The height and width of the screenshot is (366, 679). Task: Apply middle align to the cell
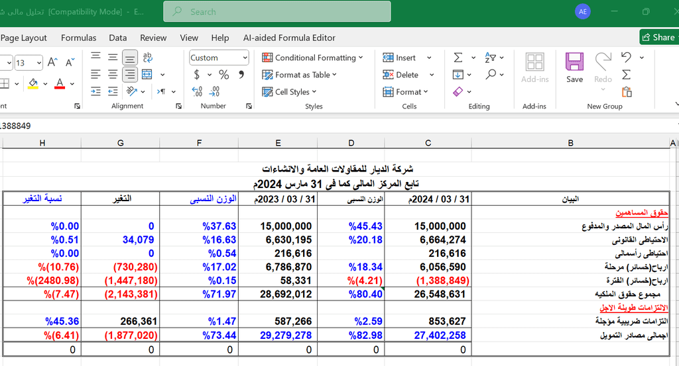click(113, 57)
